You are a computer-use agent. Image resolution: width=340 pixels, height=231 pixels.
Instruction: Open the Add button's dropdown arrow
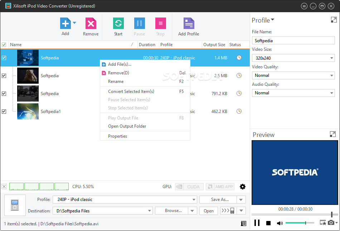coord(74,23)
